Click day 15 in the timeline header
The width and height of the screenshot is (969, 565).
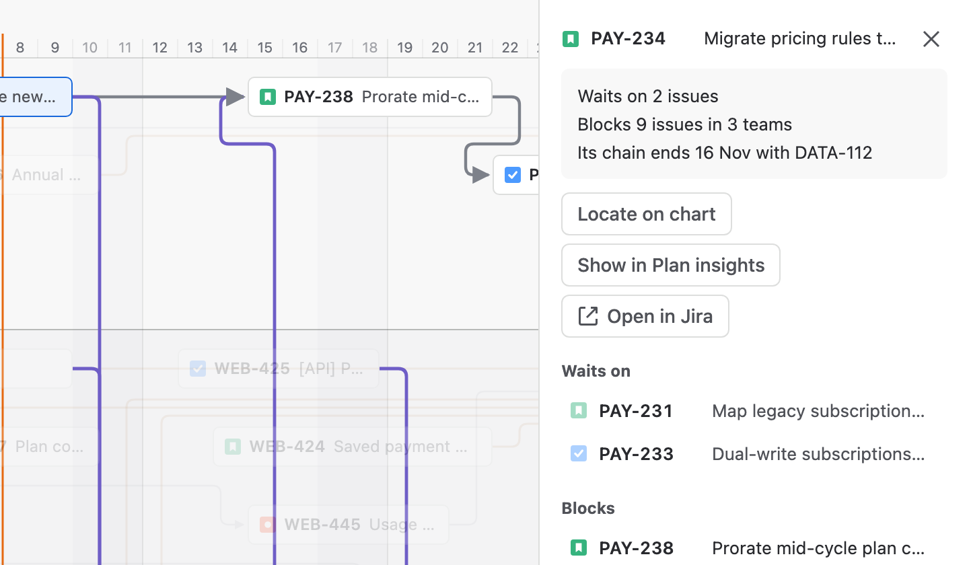pyautogui.click(x=265, y=48)
